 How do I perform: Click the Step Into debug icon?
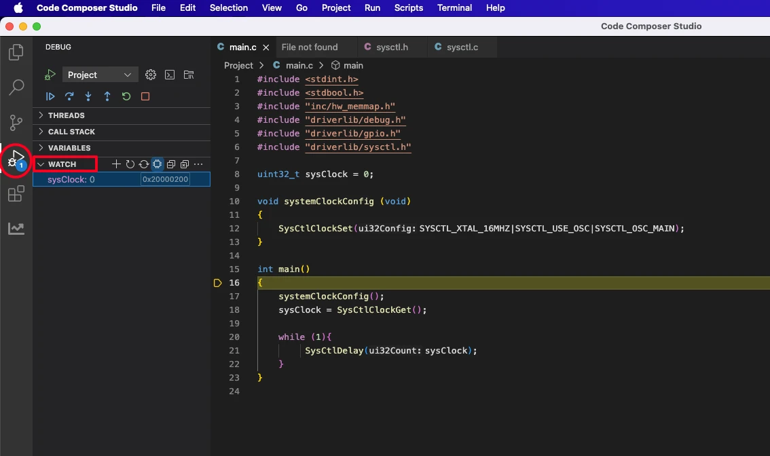[88, 96]
